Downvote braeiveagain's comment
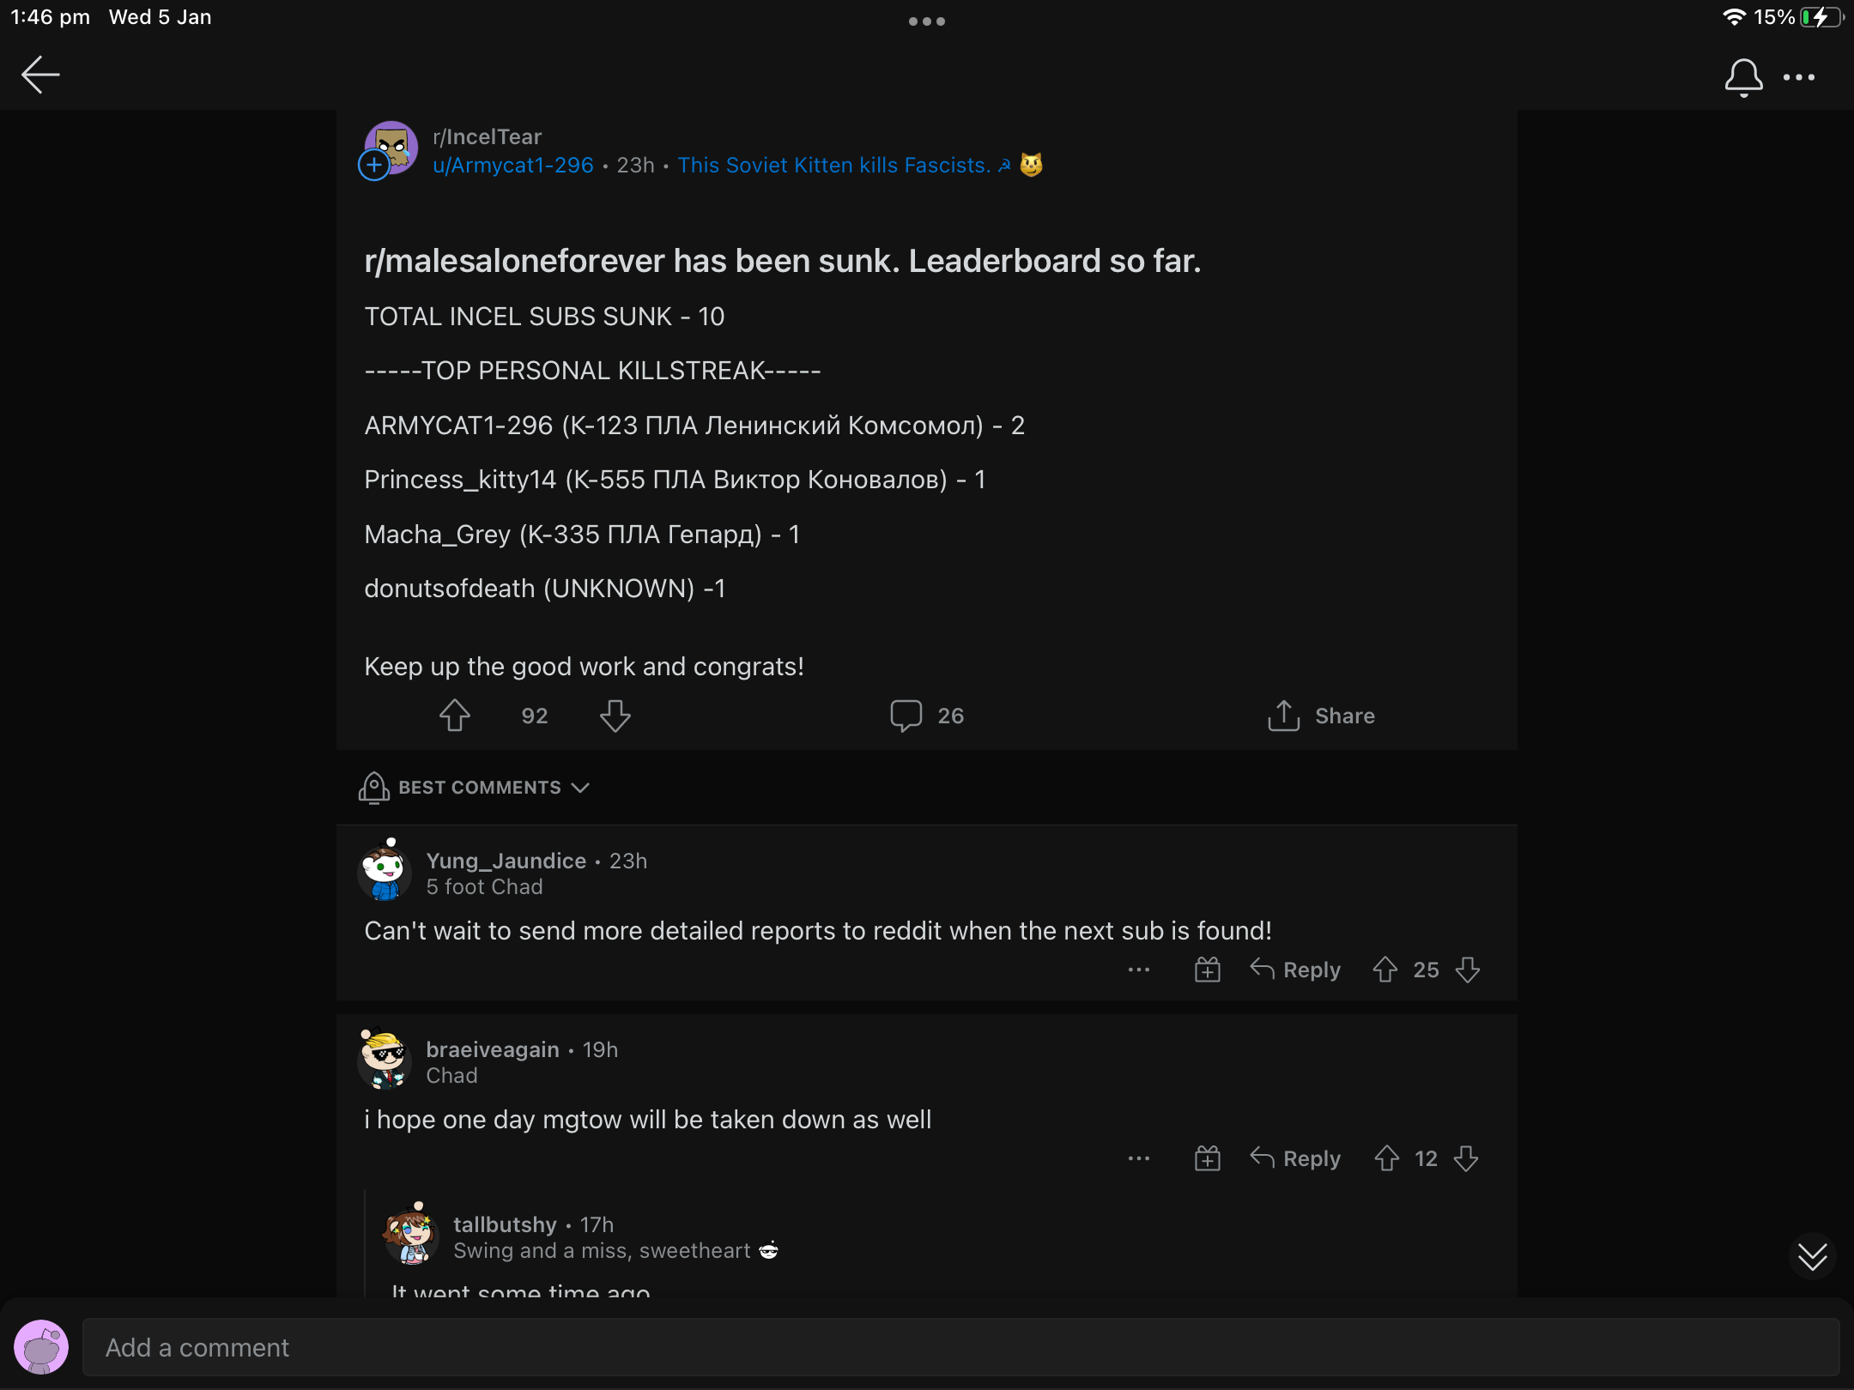 1466,1158
